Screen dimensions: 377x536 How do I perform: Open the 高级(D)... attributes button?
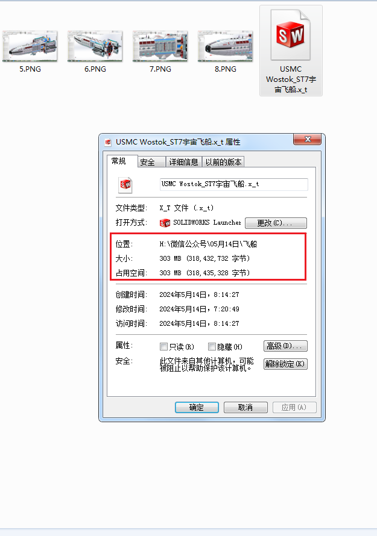click(285, 346)
